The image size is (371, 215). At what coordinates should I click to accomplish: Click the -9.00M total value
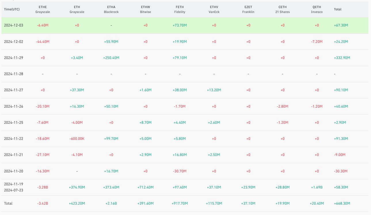click(340, 155)
